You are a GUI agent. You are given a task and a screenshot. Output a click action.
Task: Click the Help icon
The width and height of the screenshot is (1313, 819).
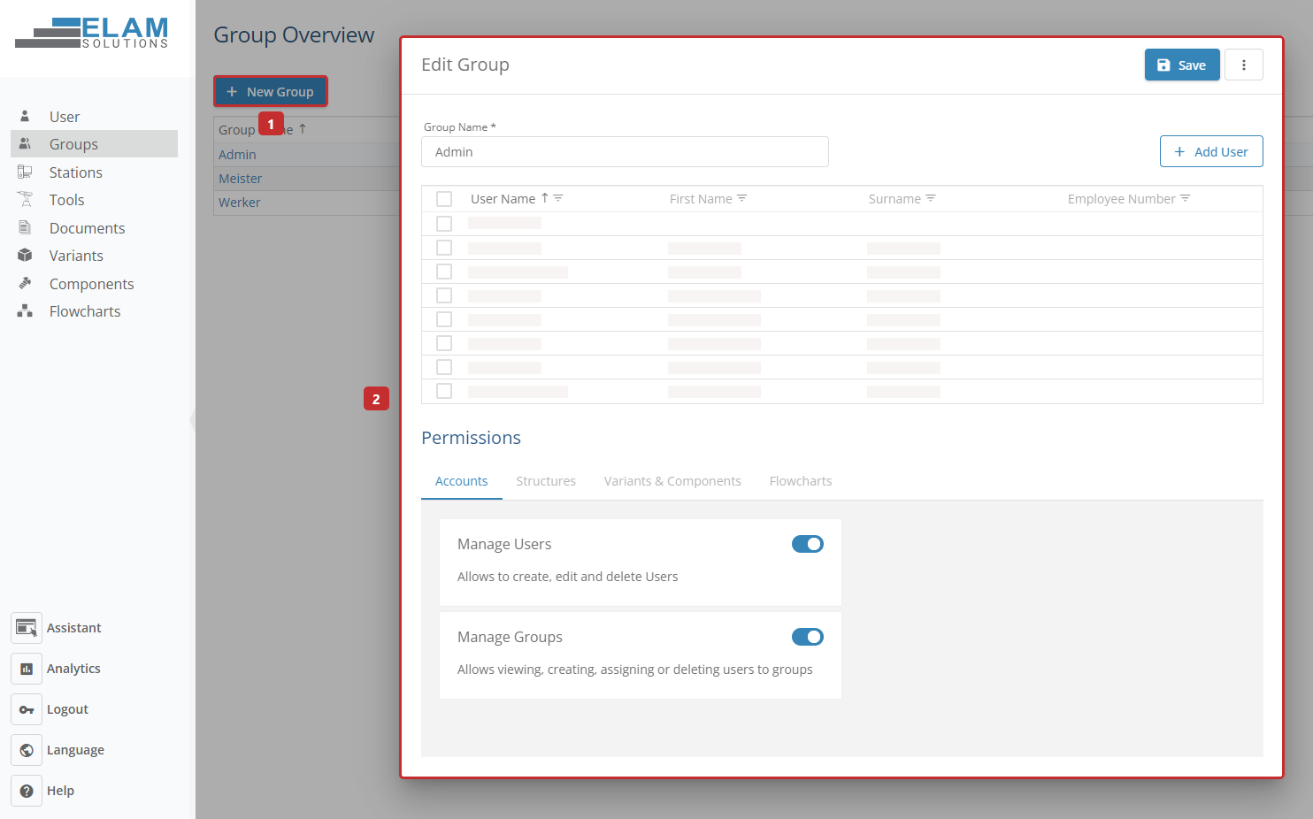tap(26, 790)
